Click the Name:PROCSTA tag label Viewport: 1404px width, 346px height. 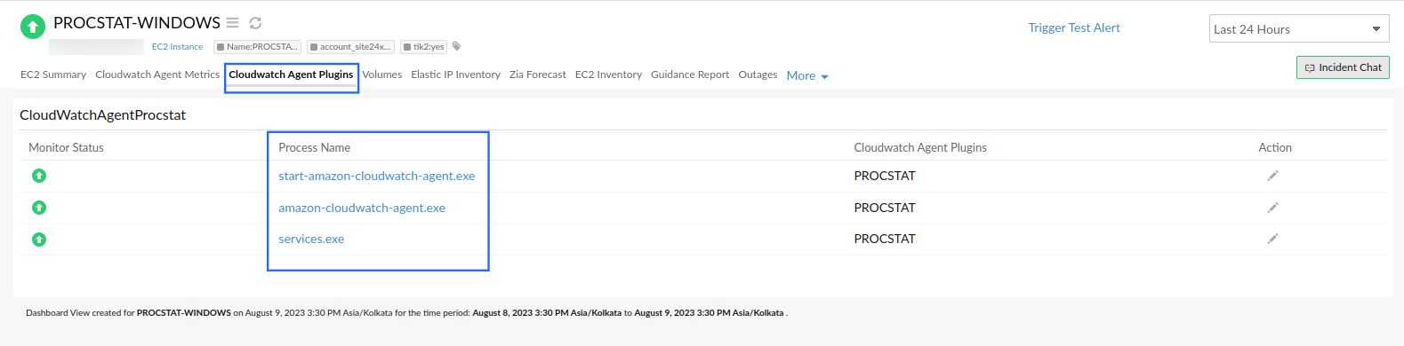click(x=258, y=46)
